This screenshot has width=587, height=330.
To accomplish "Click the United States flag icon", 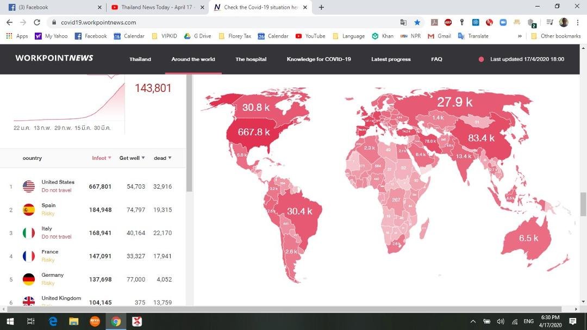I will 29,186.
